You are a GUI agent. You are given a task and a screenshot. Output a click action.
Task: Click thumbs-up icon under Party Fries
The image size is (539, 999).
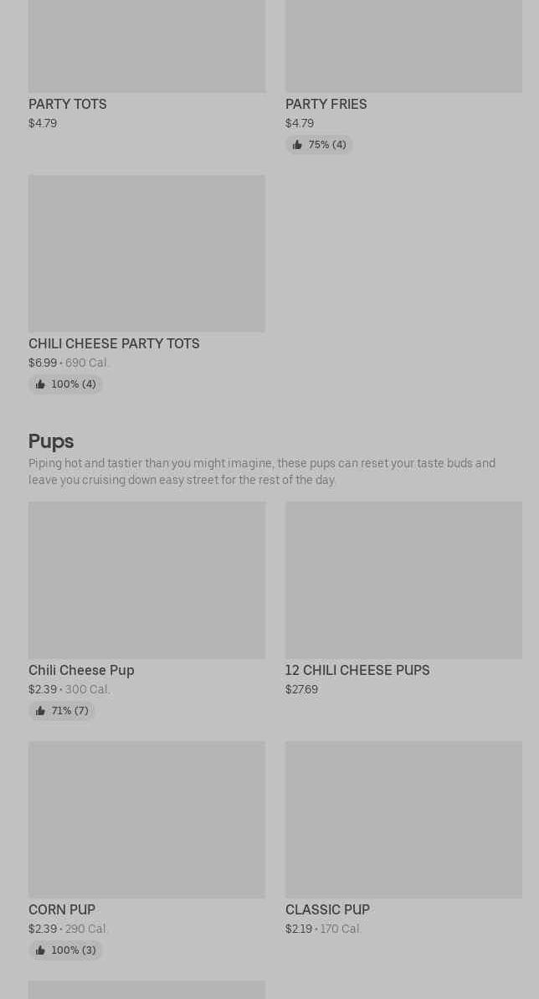point(297,145)
